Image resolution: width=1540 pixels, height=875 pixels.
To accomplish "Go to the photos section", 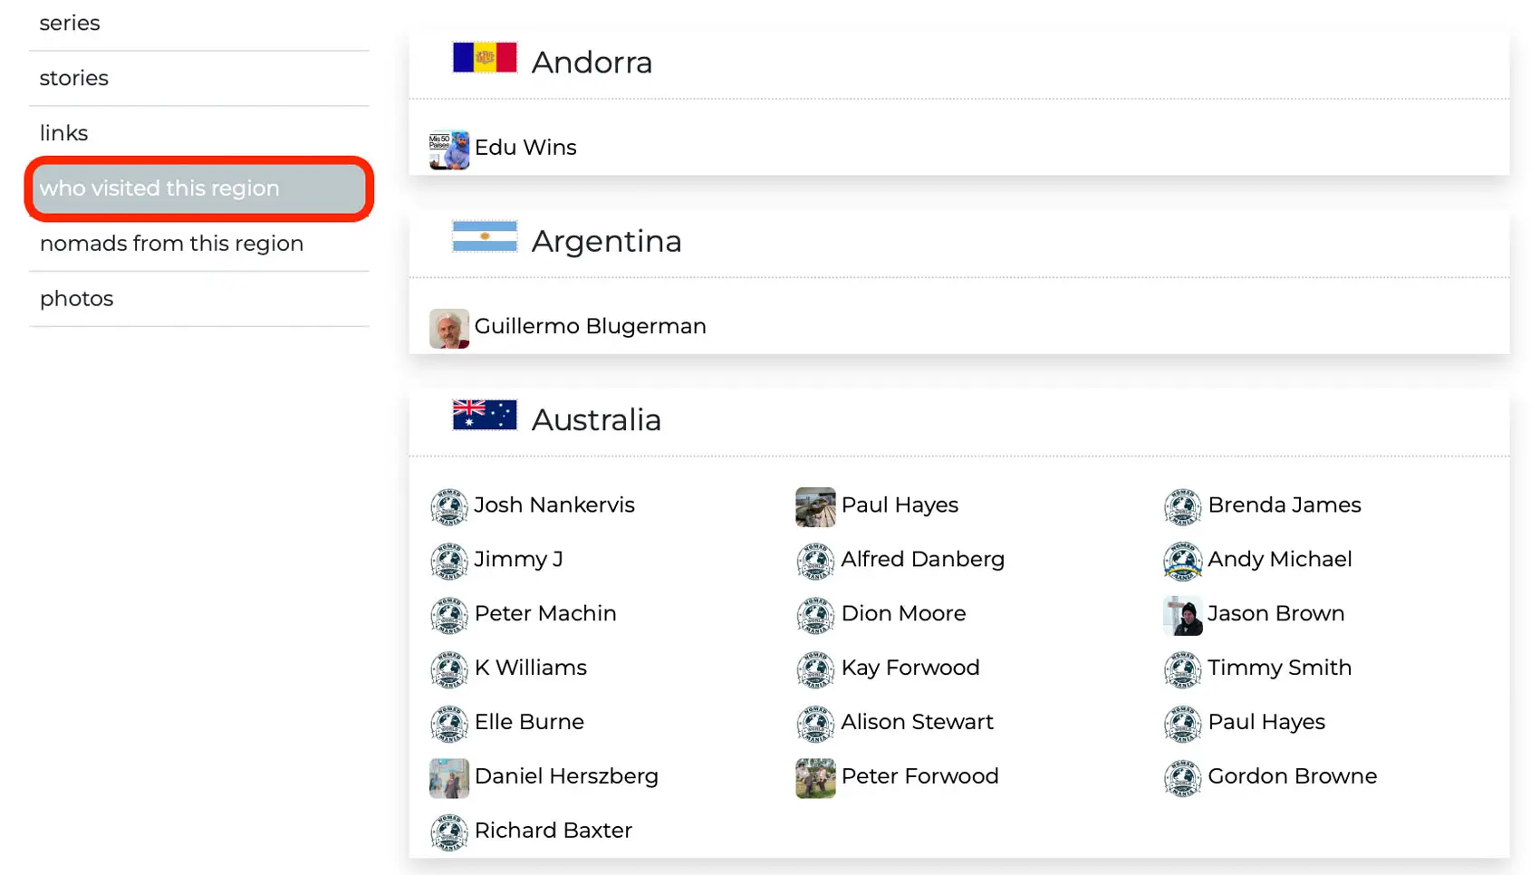I will (77, 299).
